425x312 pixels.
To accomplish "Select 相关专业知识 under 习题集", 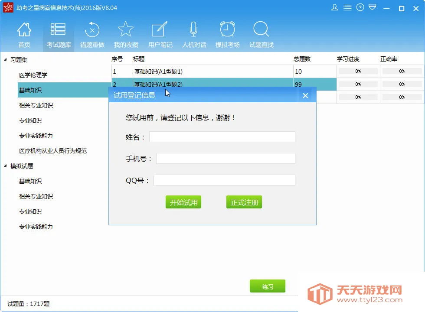I will point(36,105).
